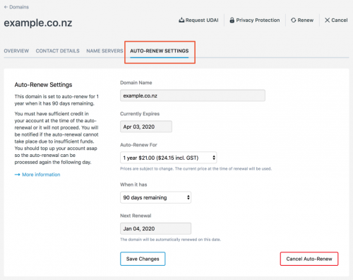Click the Domain Name field example.co.nz
The width and height of the screenshot is (353, 280).
[x=193, y=95]
